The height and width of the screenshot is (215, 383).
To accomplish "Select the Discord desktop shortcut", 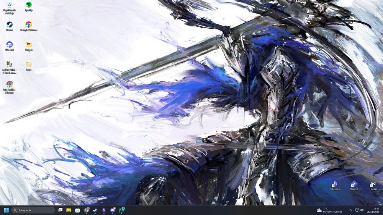I will coord(9,46).
